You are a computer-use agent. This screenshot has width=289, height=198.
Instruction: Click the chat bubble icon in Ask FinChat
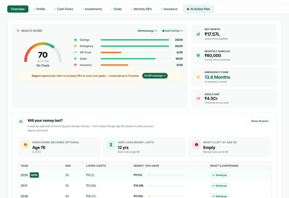(163, 31)
